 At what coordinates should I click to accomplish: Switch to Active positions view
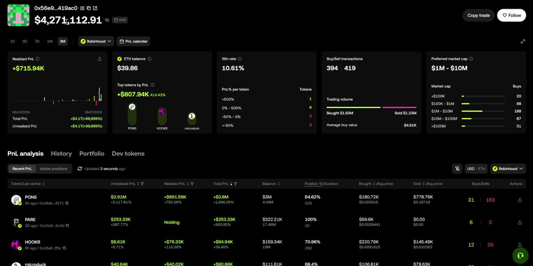54,169
